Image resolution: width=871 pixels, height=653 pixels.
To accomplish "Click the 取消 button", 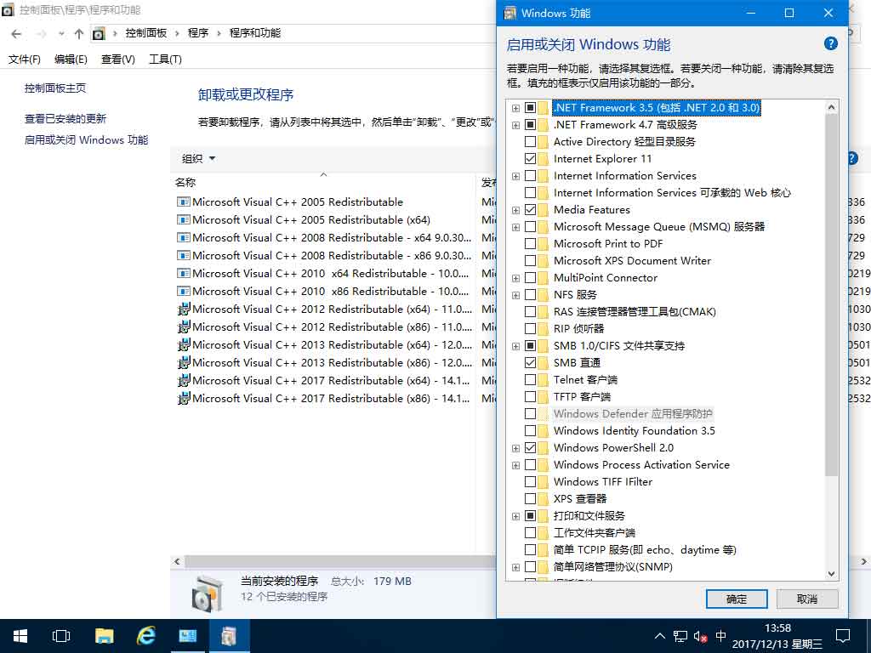I will 807,599.
